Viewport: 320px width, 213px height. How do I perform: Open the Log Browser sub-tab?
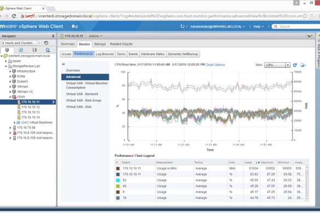pyautogui.click(x=104, y=54)
